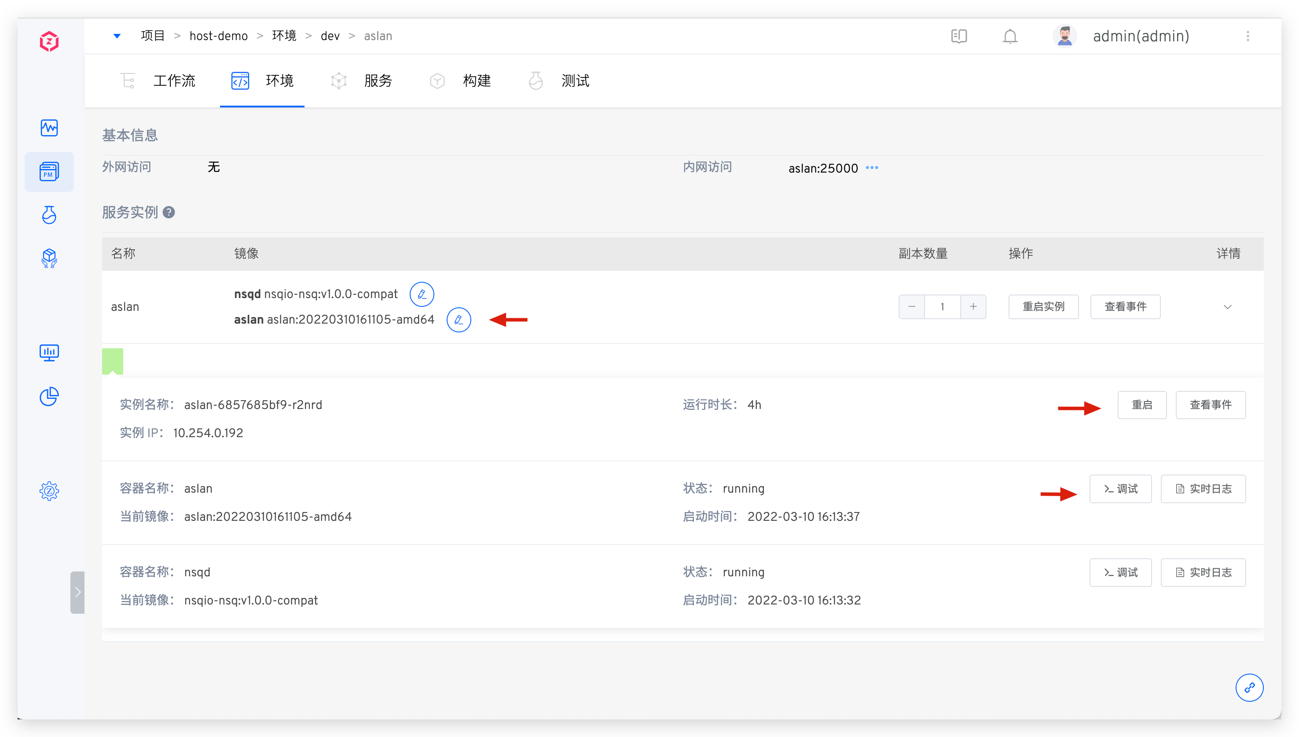Open the breadcrumb dropdown triangle
Image resolution: width=1299 pixels, height=737 pixels.
(x=117, y=36)
